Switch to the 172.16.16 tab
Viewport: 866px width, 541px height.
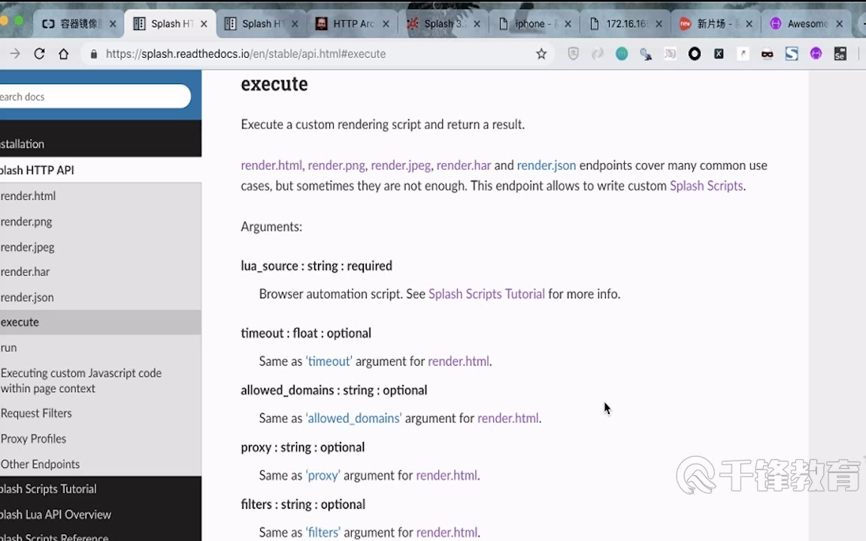coord(625,24)
